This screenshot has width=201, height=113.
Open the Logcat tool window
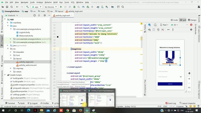[x=33, y=103]
